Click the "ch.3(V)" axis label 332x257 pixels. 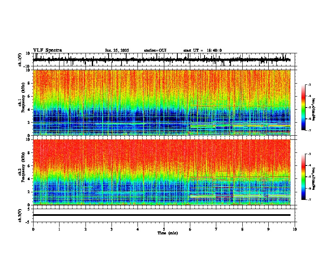point(20,215)
